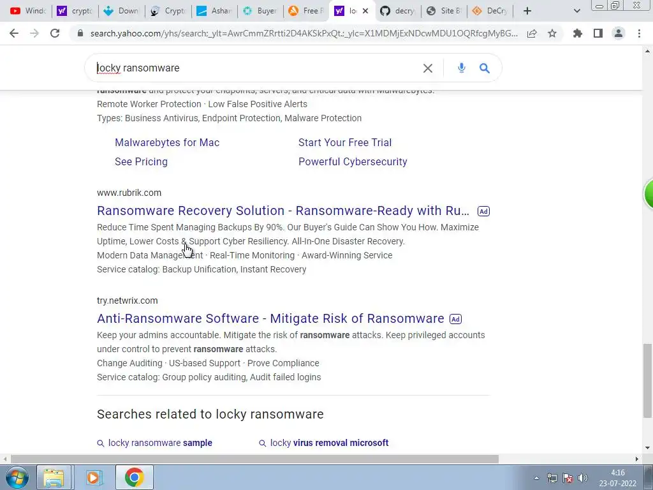Viewport: 653px width, 490px height.
Task: Switch to the YouTube Windows tab
Action: pyautogui.click(x=28, y=11)
